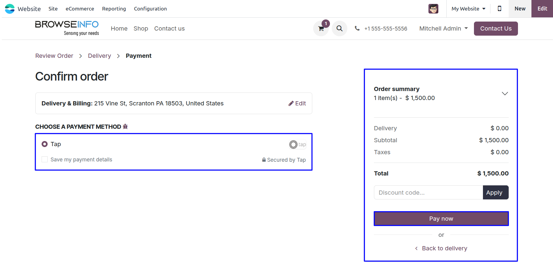
Task: Expand the Order summary chevron
Action: (505, 93)
